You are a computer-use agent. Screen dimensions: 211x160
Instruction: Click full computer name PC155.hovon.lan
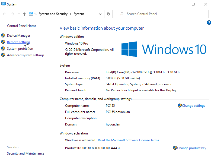click(118, 112)
